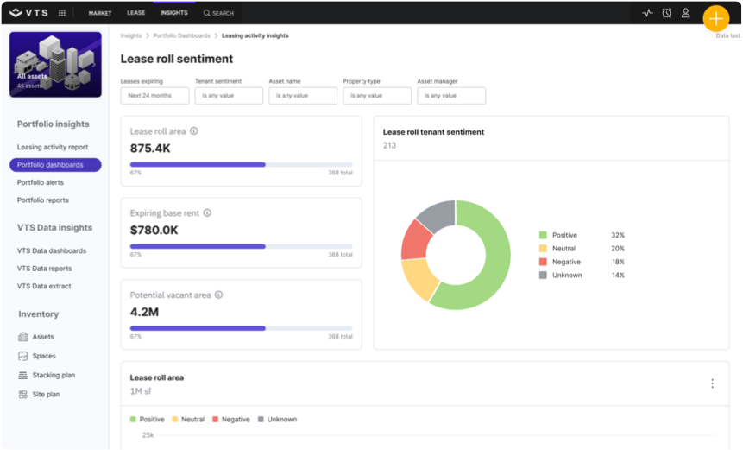Open the Tenant sentiment filter dropdown
743x450 pixels.
(229, 96)
